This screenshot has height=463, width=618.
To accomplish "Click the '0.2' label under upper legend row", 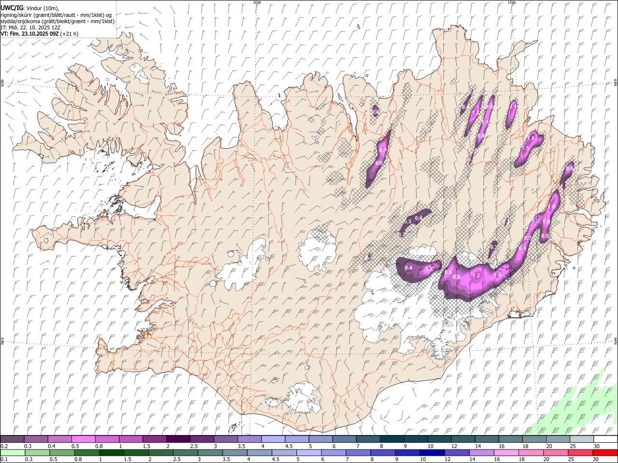I will pyautogui.click(x=4, y=446).
